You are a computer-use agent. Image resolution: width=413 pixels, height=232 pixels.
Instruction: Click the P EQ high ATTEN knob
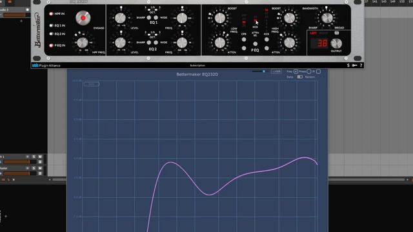pos(289,43)
